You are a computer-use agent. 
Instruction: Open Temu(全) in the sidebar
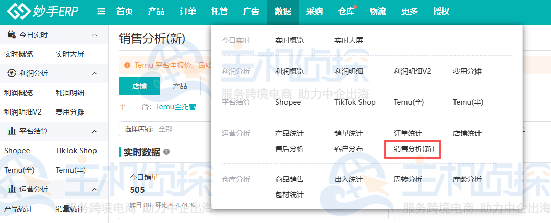pyautogui.click(x=19, y=170)
